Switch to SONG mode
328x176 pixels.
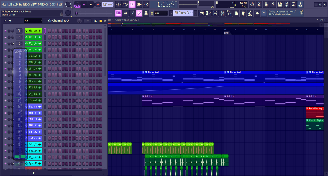(x=77, y=6)
